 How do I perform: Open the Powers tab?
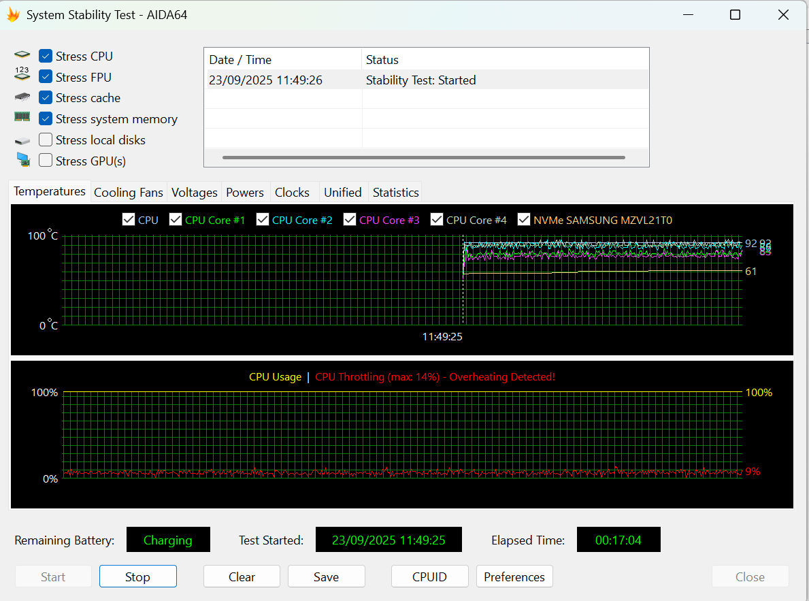tap(244, 193)
